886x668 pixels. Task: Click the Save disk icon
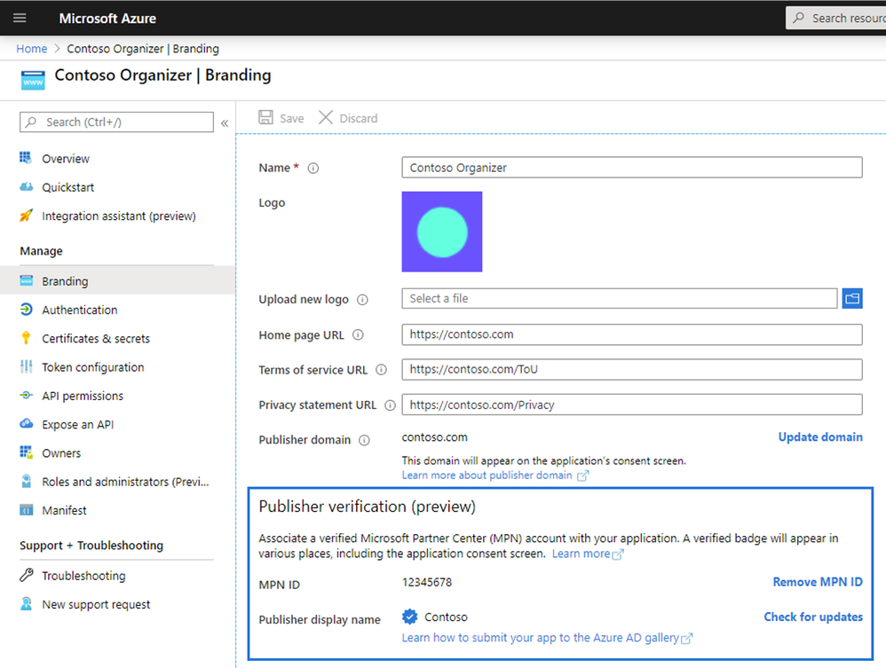(265, 117)
